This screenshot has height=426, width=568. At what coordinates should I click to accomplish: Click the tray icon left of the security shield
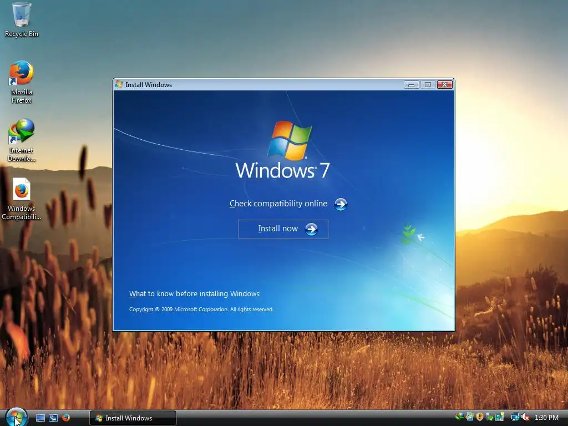(470, 417)
